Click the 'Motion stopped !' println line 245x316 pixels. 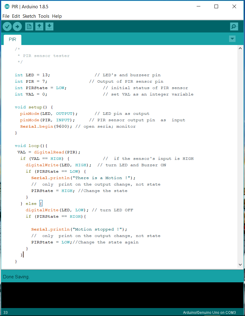79,229
